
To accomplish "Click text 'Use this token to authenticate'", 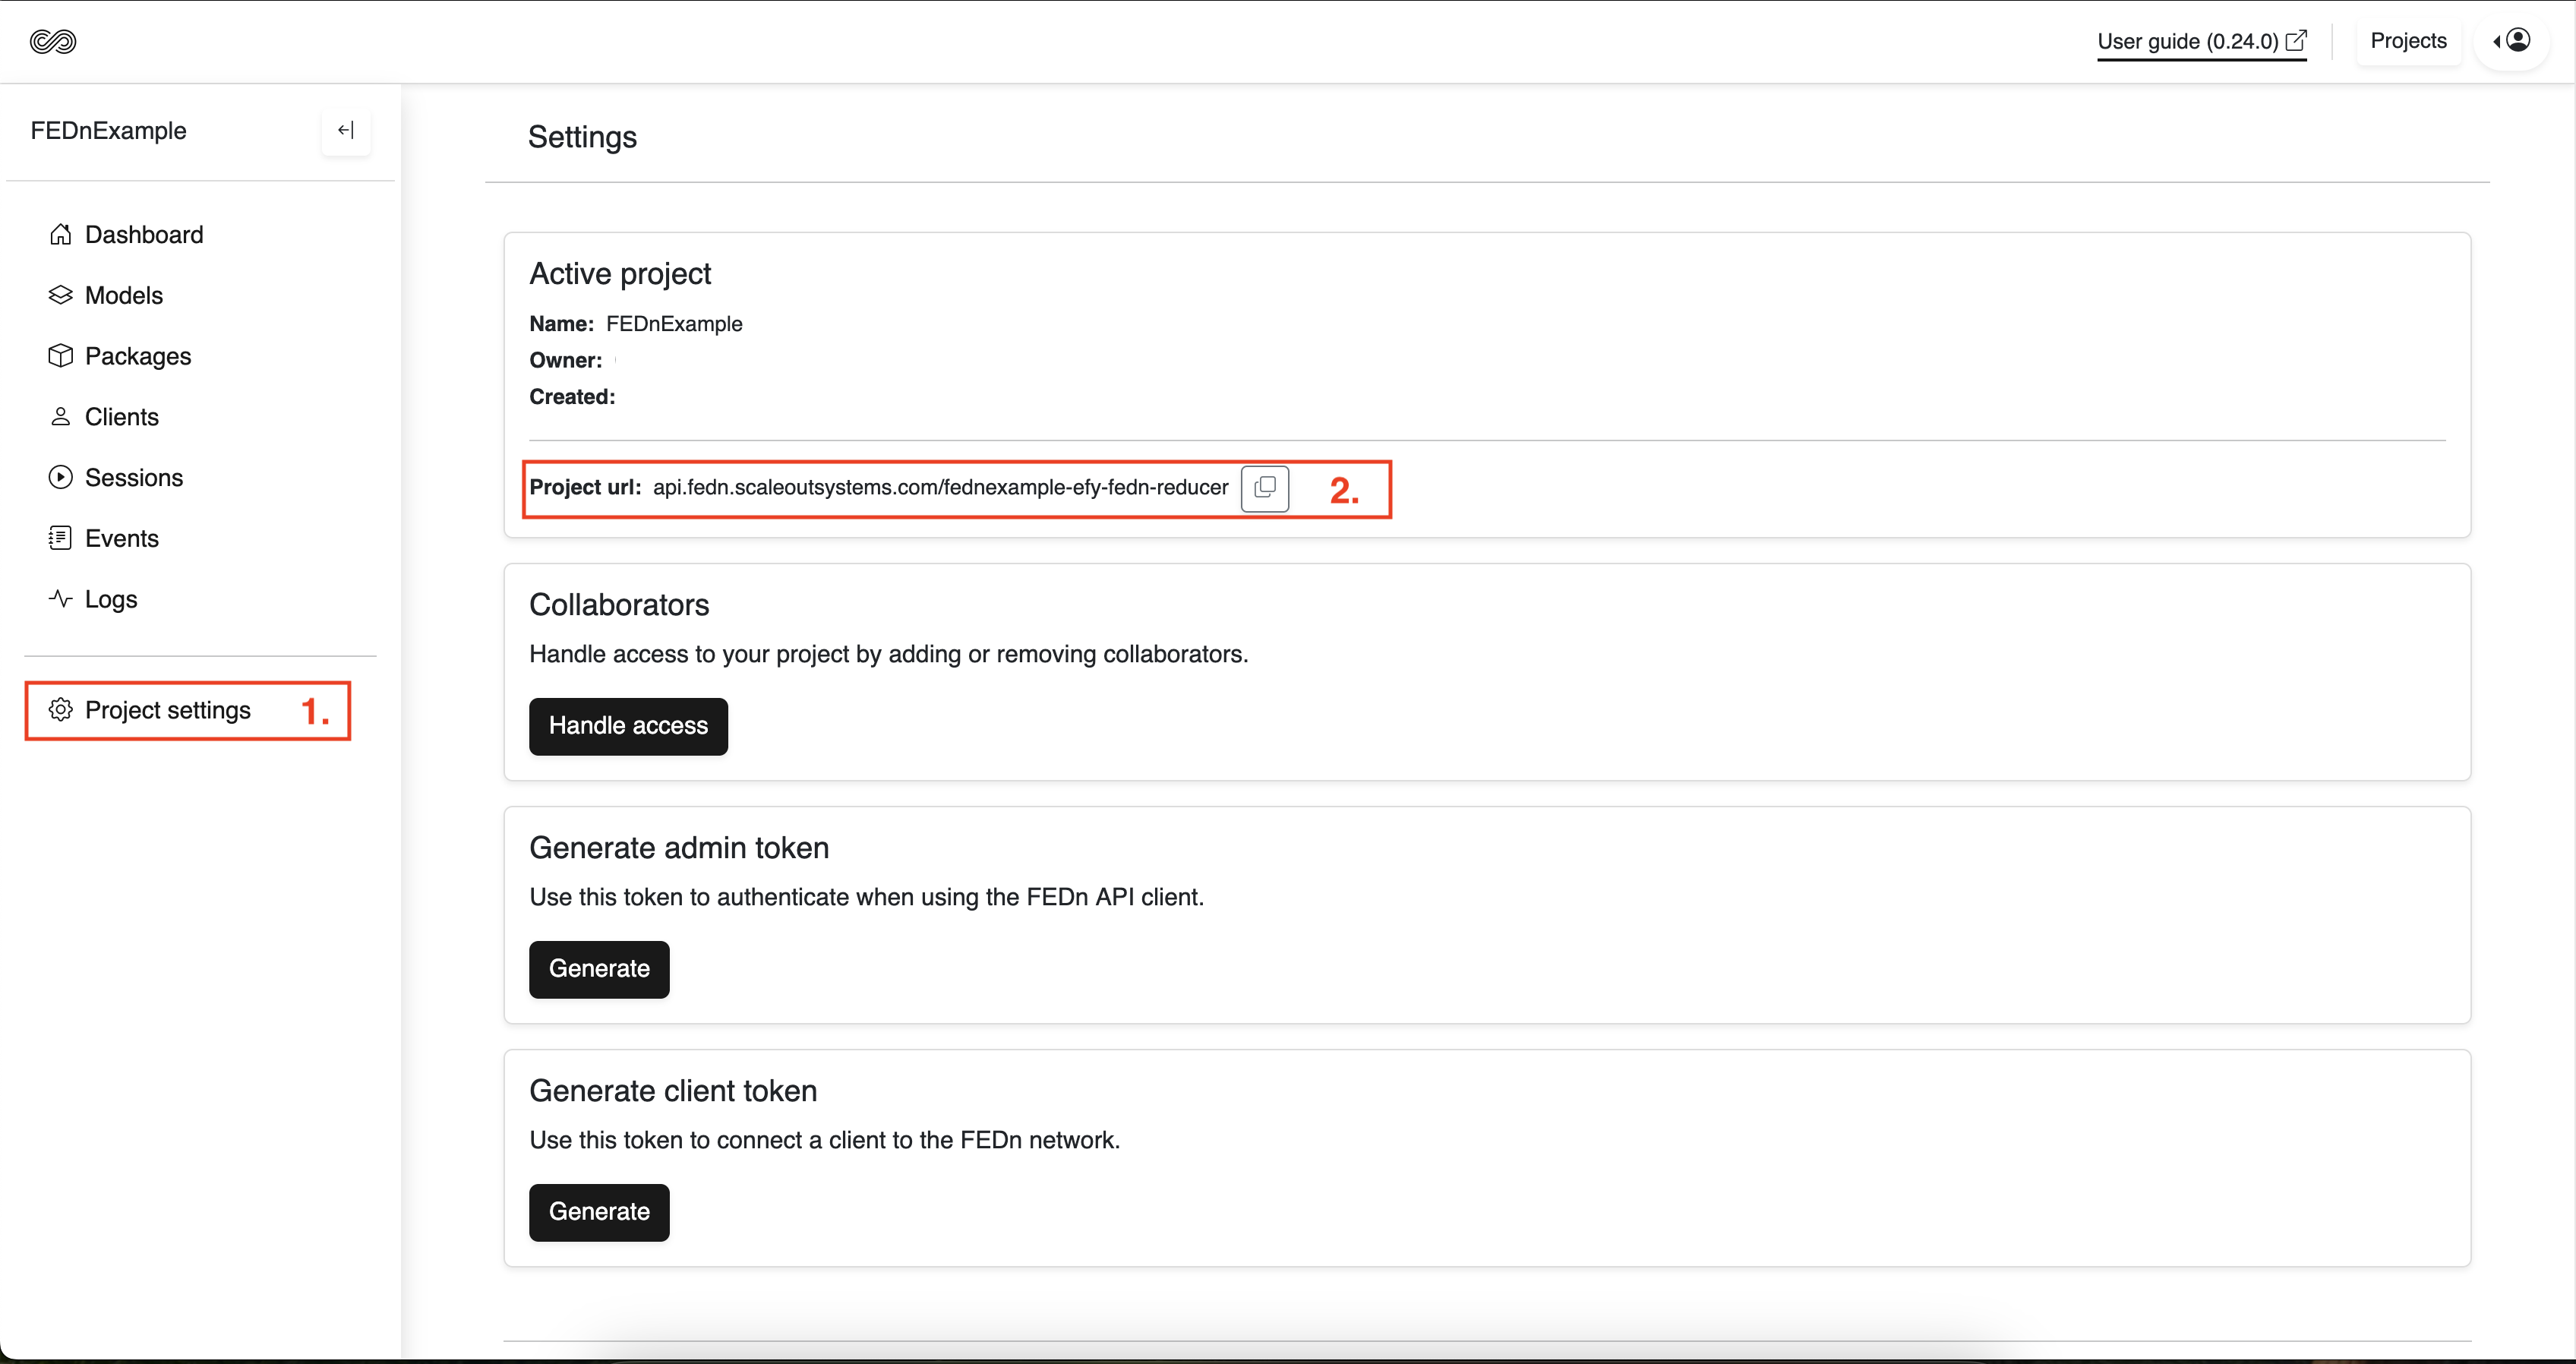I will click(867, 897).
